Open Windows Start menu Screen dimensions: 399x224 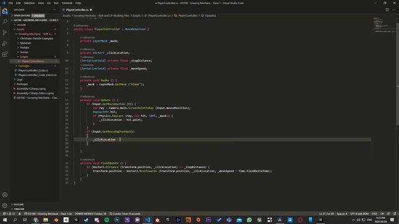tap(4, 220)
